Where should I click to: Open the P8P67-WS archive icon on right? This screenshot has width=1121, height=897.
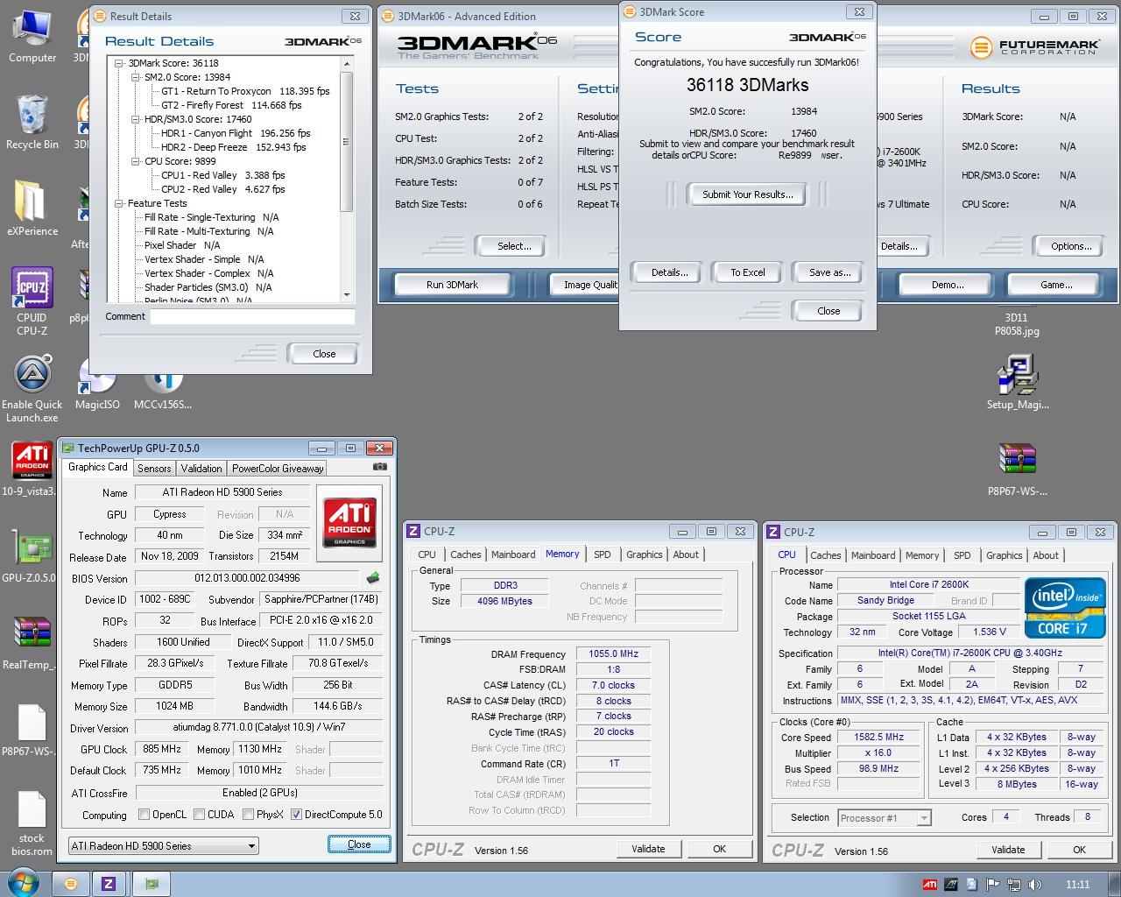pyautogui.click(x=1018, y=469)
